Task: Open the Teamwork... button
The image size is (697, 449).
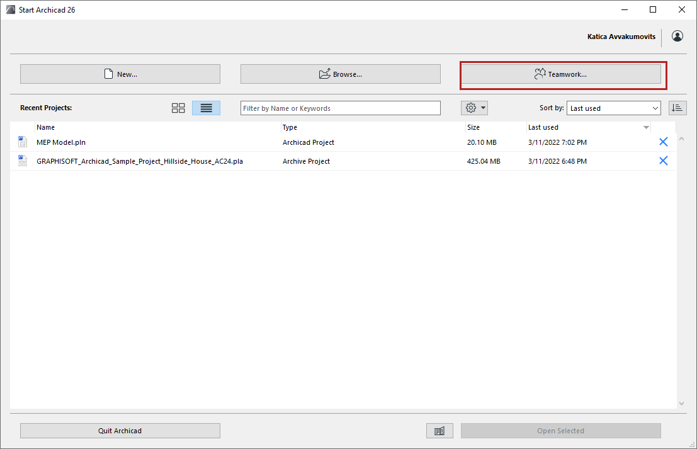Action: click(561, 74)
